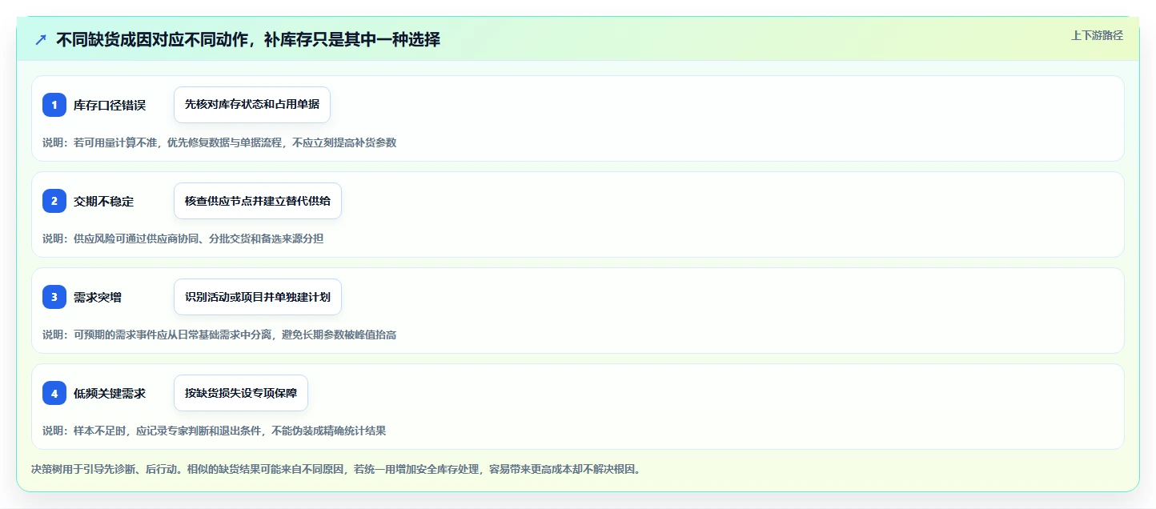
Task: Click the 上下游路径 label
Action: (x=1097, y=35)
